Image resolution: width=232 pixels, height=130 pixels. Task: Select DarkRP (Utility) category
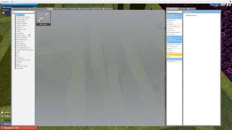click(x=21, y=21)
